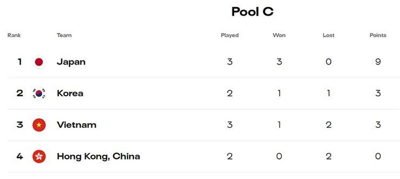Viewport: 400px width, 179px height.
Task: Click Japan's points value of 9
Action: pos(378,62)
